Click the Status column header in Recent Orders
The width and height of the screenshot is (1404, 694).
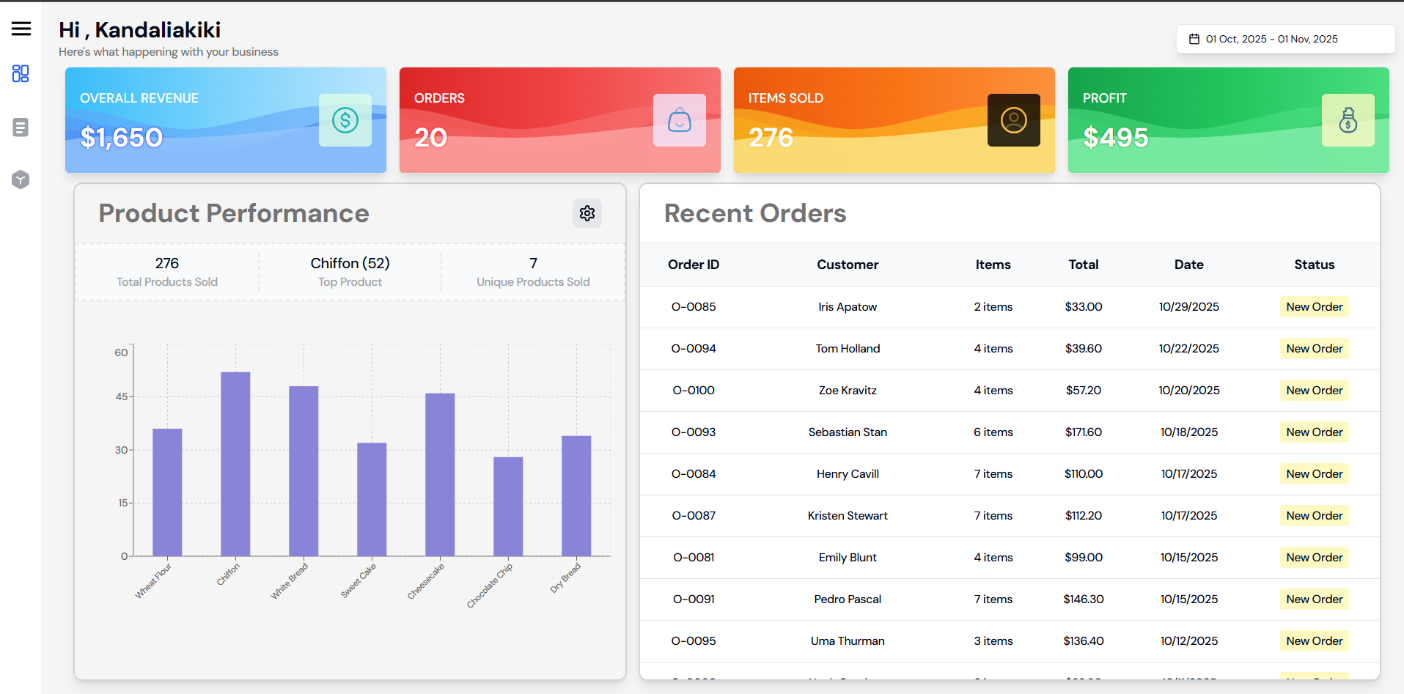pos(1314,265)
